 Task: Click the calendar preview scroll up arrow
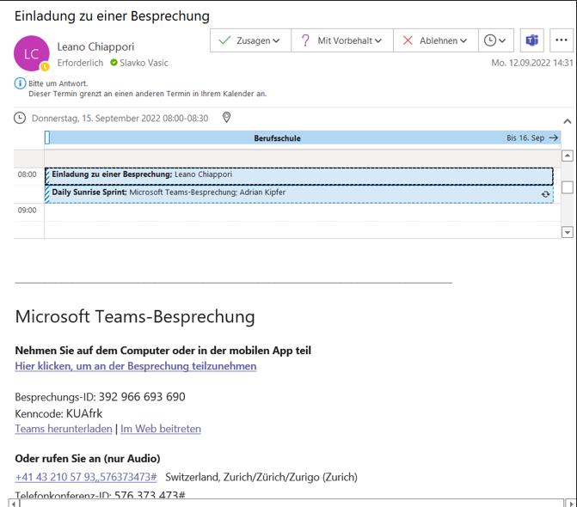coord(567,156)
